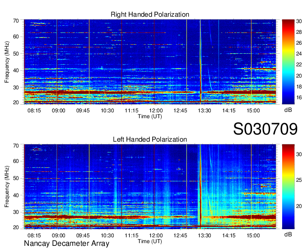307x249 pixels.
Task: Click the 25 value on lower color bar scale
Action: (x=299, y=180)
